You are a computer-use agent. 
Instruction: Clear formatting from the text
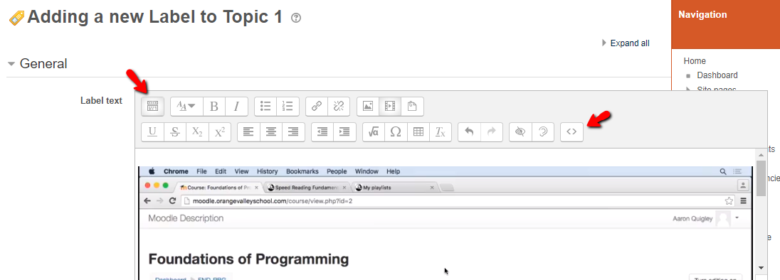coord(440,132)
